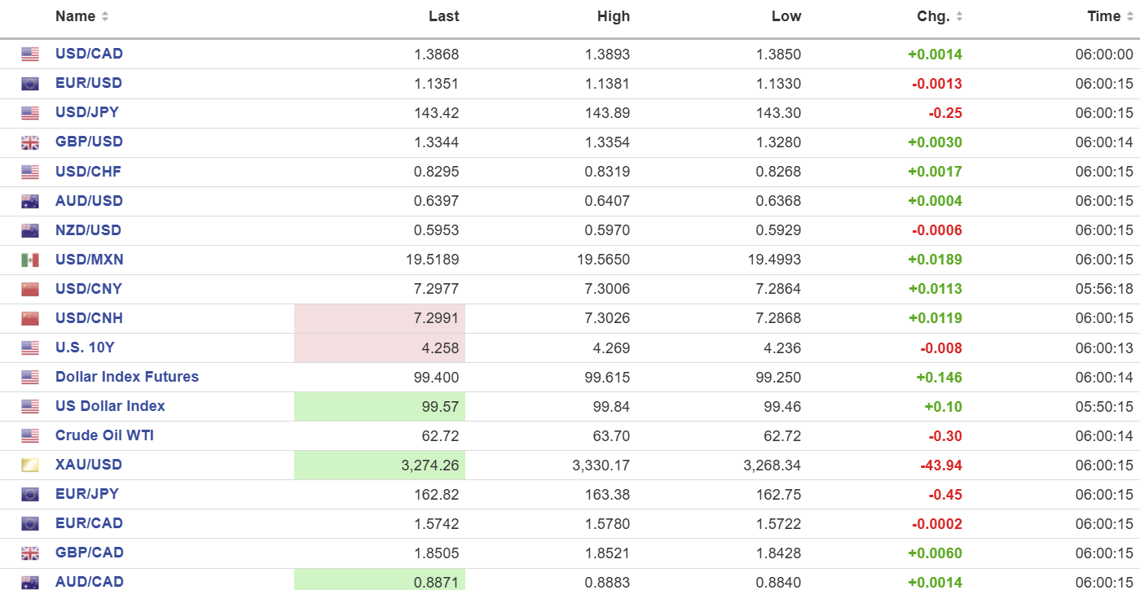The image size is (1140, 590).
Task: Click the Australian flag icon beside AUD/USD
Action: (x=30, y=201)
